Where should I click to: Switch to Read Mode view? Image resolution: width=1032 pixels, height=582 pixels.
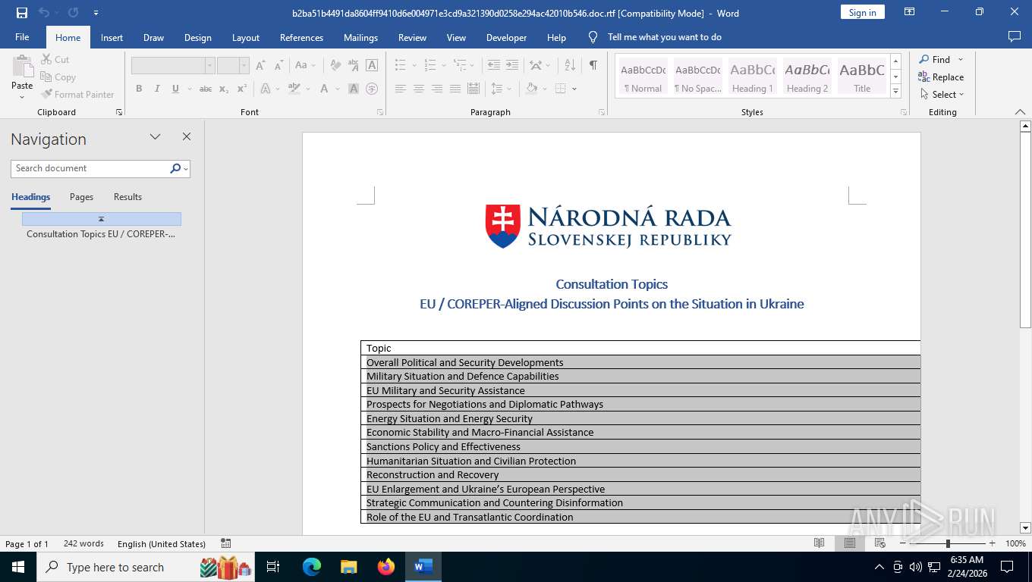pos(819,543)
